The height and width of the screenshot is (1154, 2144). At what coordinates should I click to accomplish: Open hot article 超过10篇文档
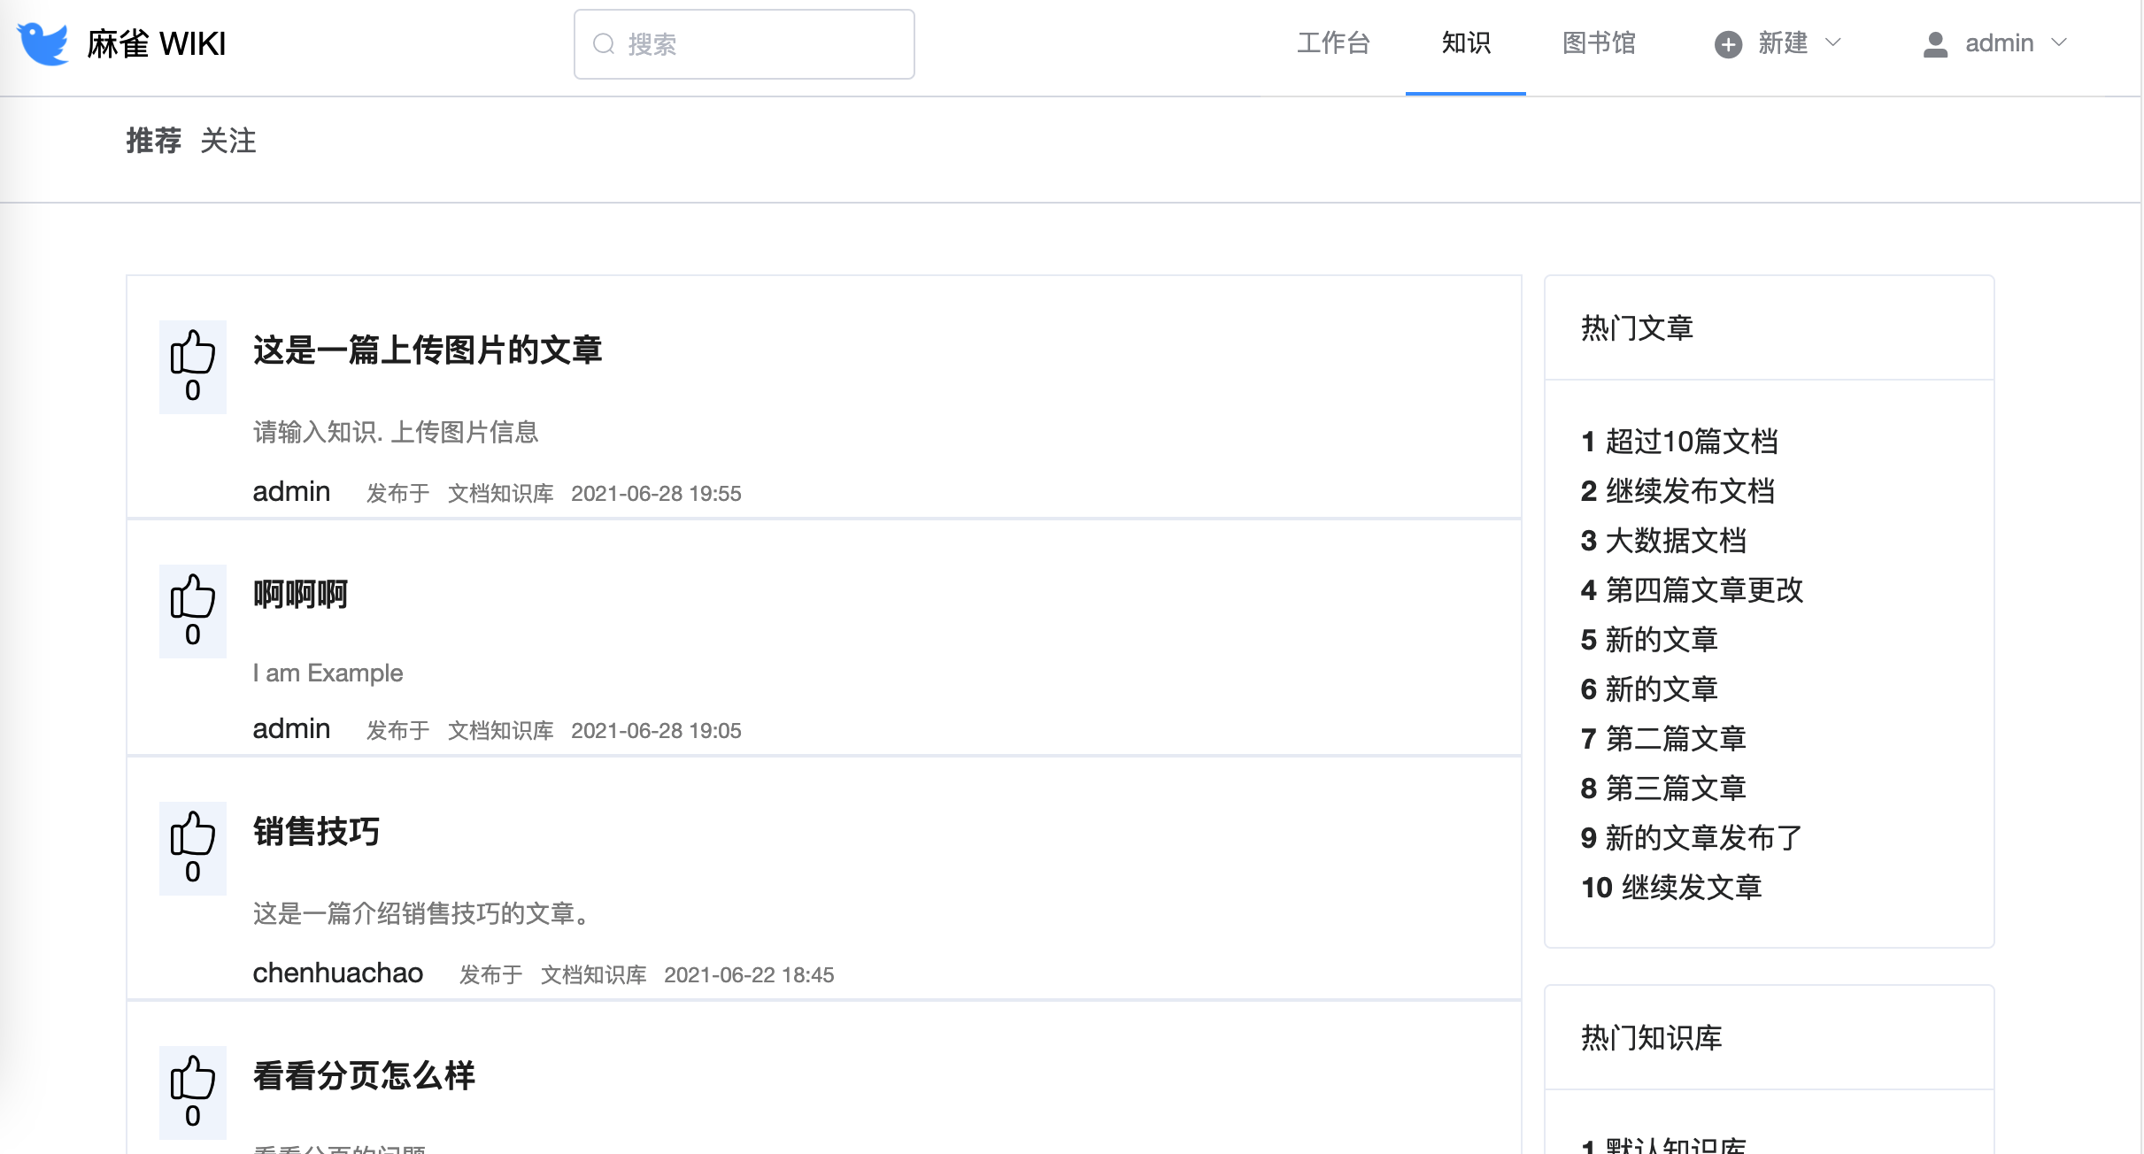(1691, 442)
